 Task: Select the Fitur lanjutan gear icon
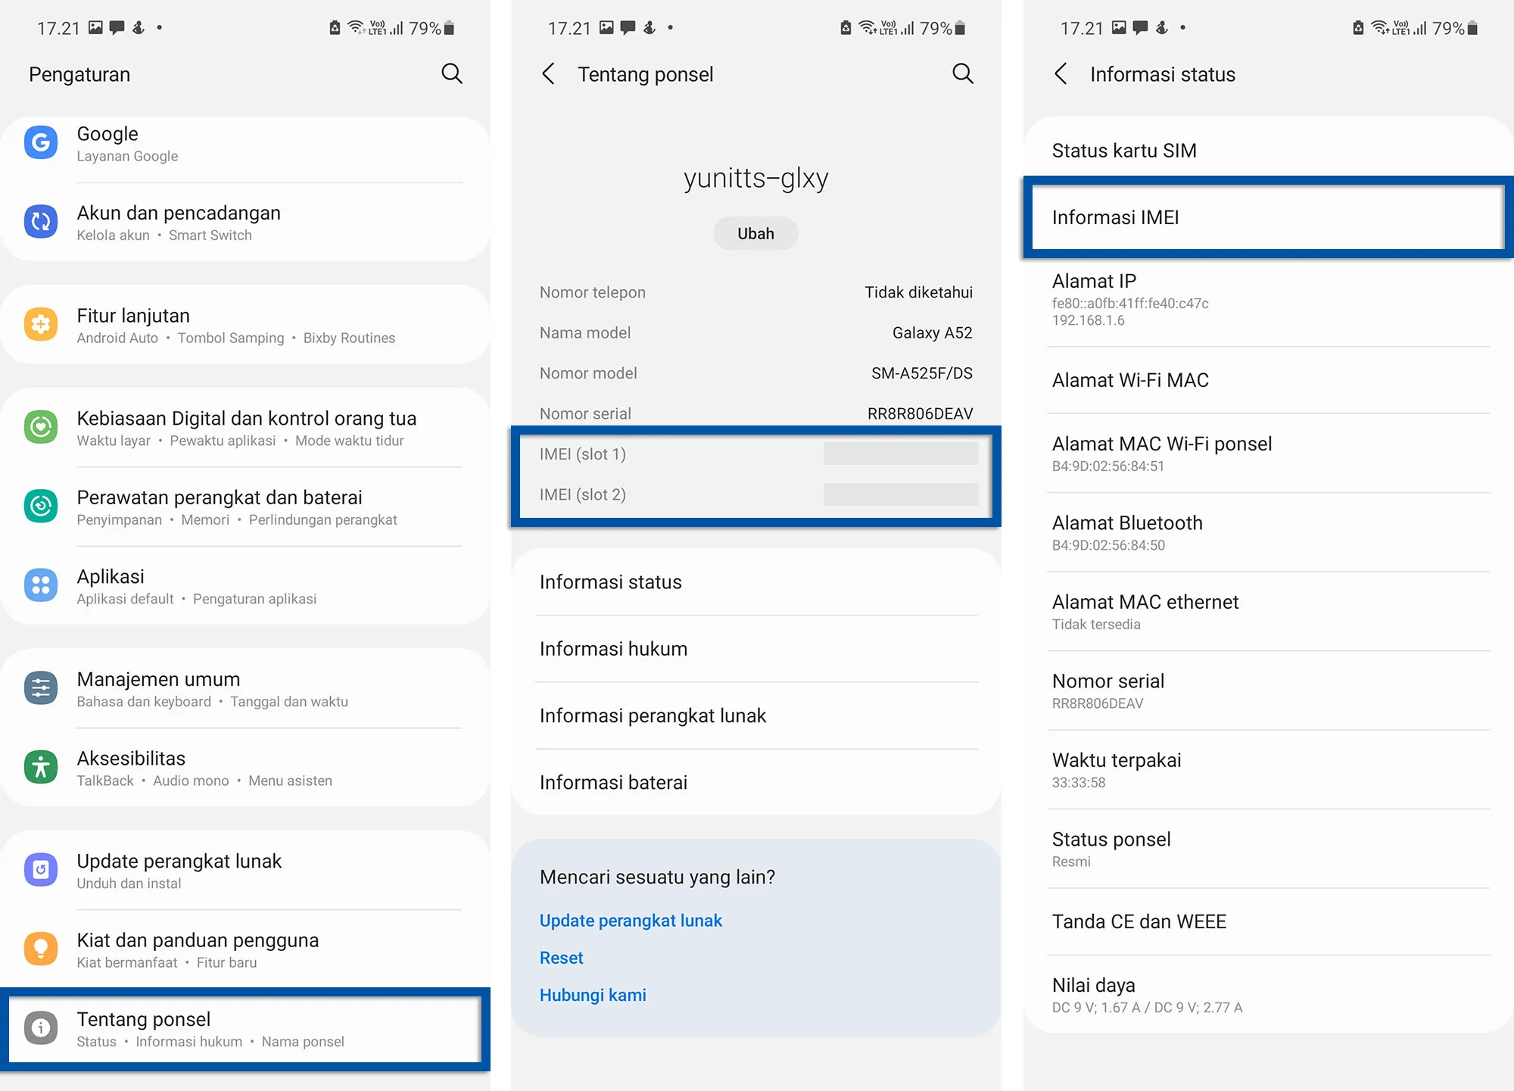pos(41,324)
